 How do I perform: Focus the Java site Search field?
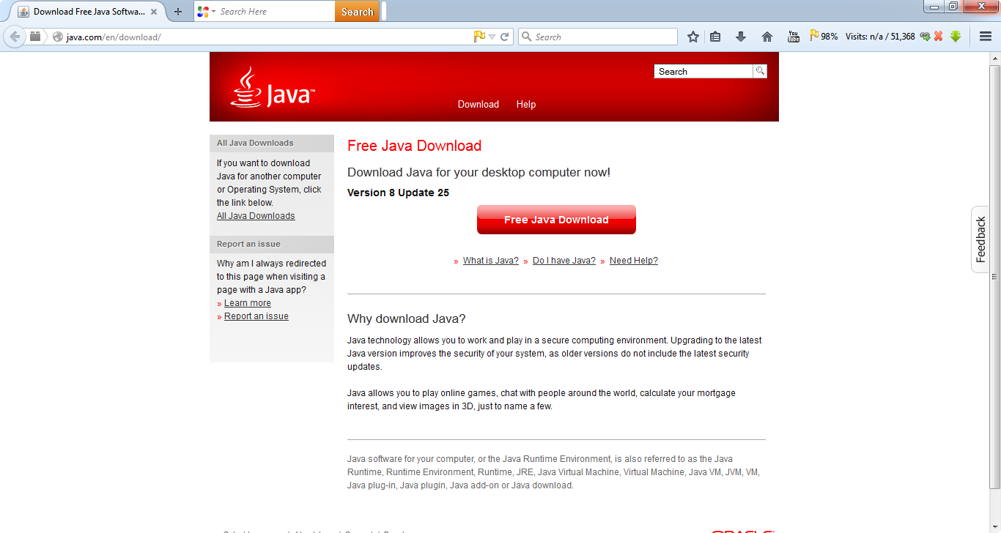[x=703, y=71]
